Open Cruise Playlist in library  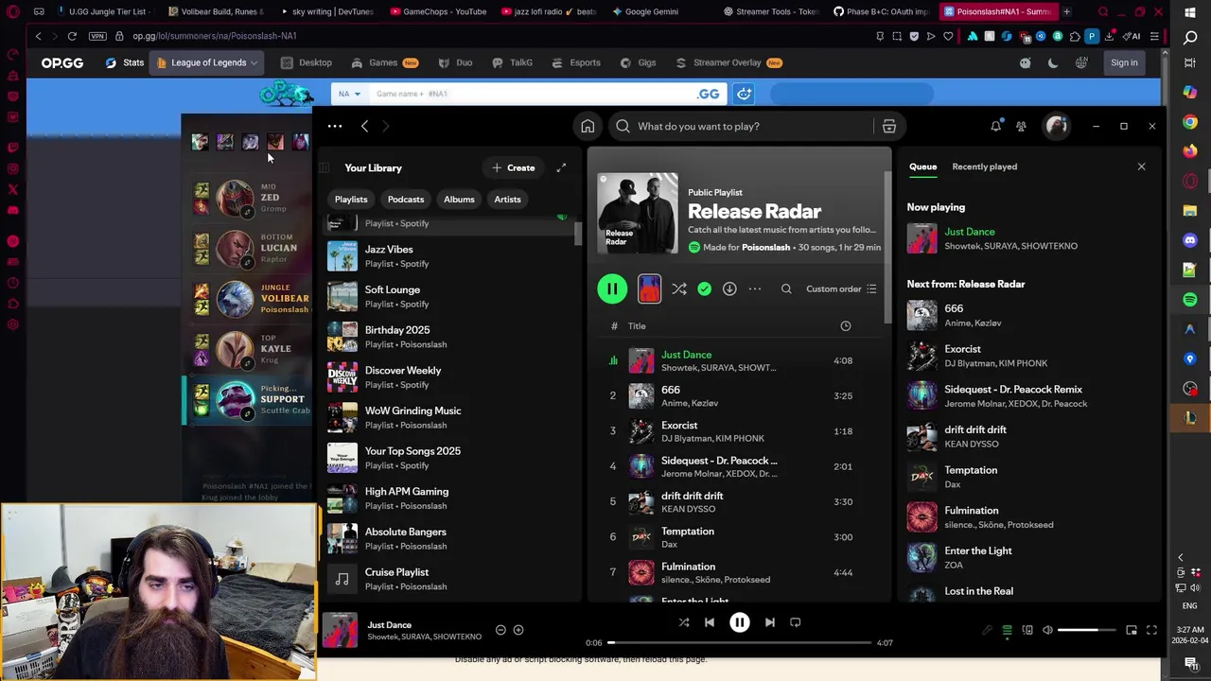[x=449, y=579]
